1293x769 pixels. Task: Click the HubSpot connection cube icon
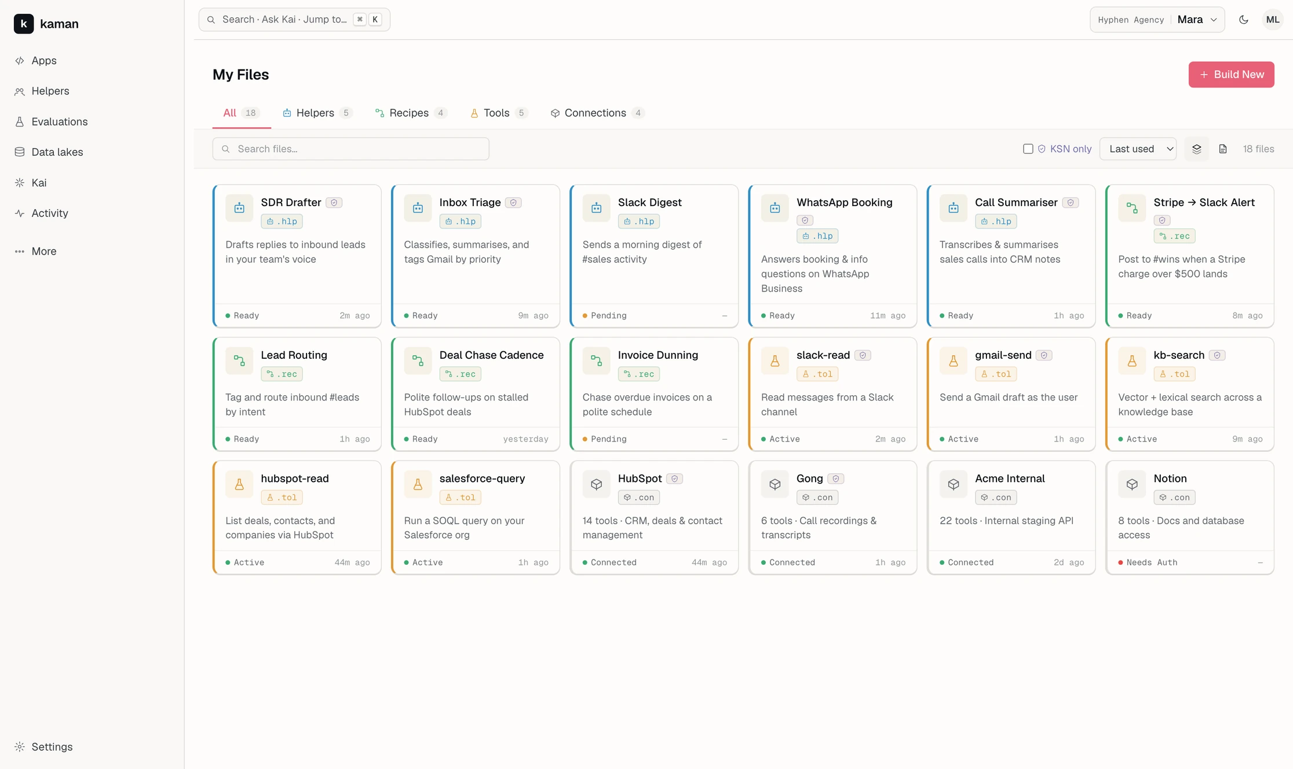[596, 484]
